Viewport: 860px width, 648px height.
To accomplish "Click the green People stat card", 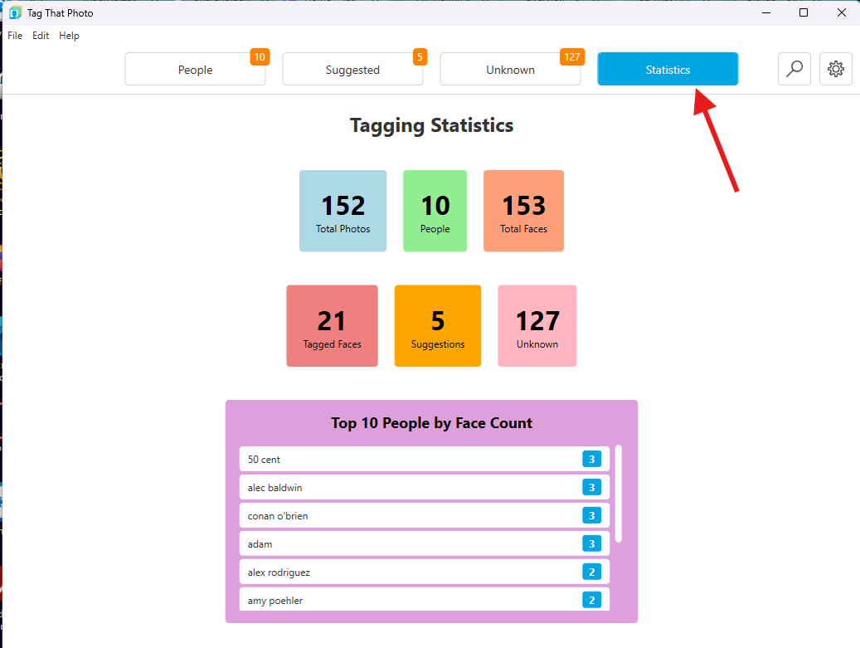I will click(435, 211).
